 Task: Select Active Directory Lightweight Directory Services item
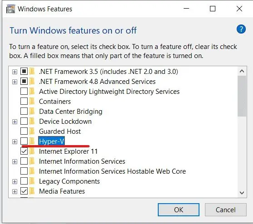(109, 92)
